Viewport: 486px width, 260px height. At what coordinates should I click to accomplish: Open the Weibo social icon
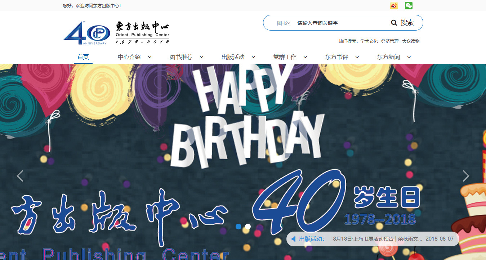394,6
